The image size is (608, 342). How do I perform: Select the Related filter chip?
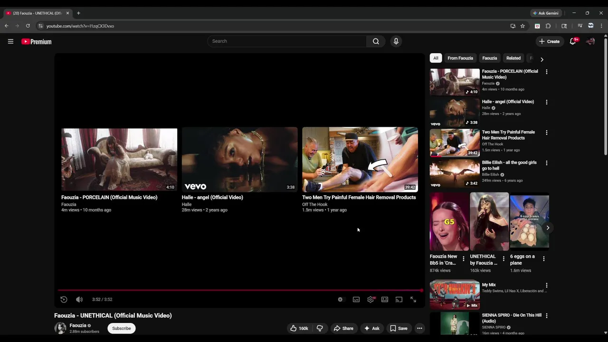tap(513, 58)
